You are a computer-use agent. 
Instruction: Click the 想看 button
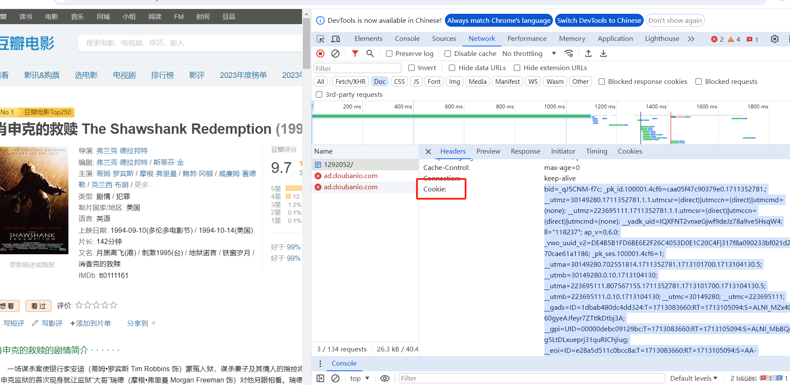[x=9, y=306]
